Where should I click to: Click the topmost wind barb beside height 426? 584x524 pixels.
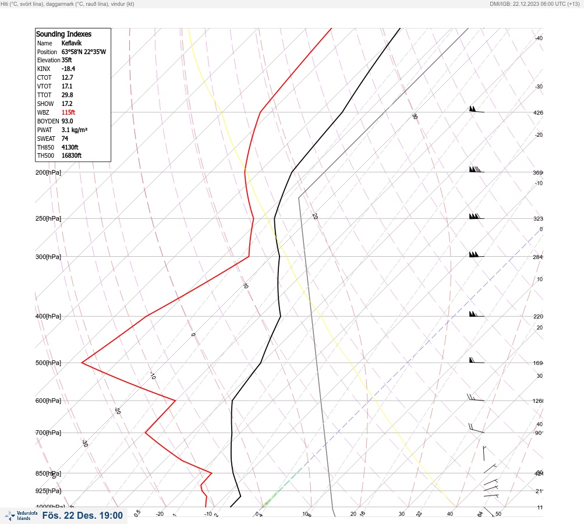click(x=476, y=109)
